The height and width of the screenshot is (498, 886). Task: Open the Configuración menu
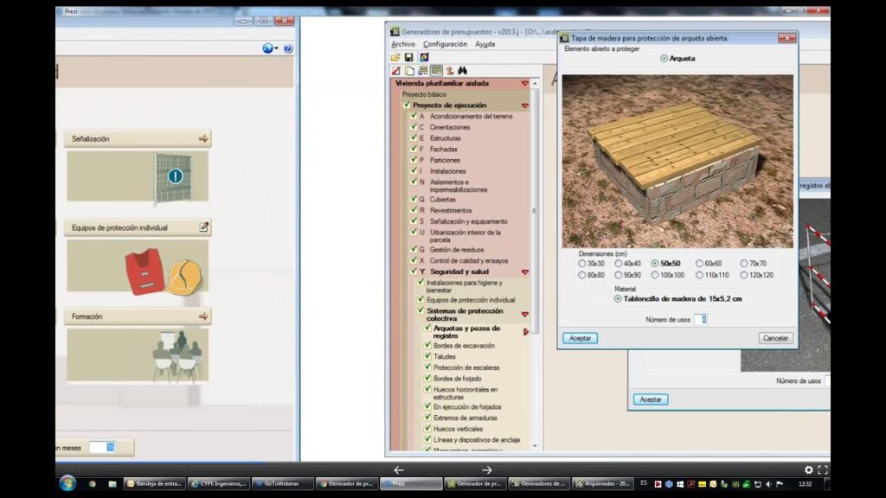[445, 44]
